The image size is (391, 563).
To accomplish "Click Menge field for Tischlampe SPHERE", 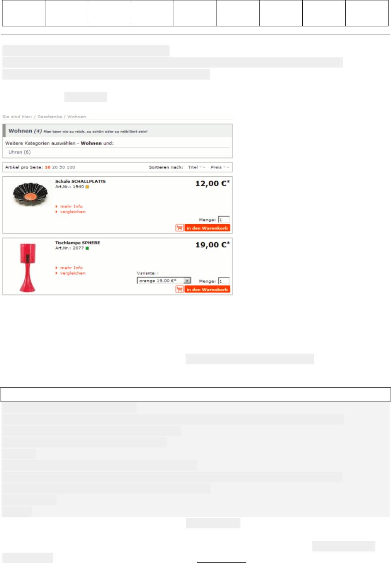I will click(x=224, y=281).
